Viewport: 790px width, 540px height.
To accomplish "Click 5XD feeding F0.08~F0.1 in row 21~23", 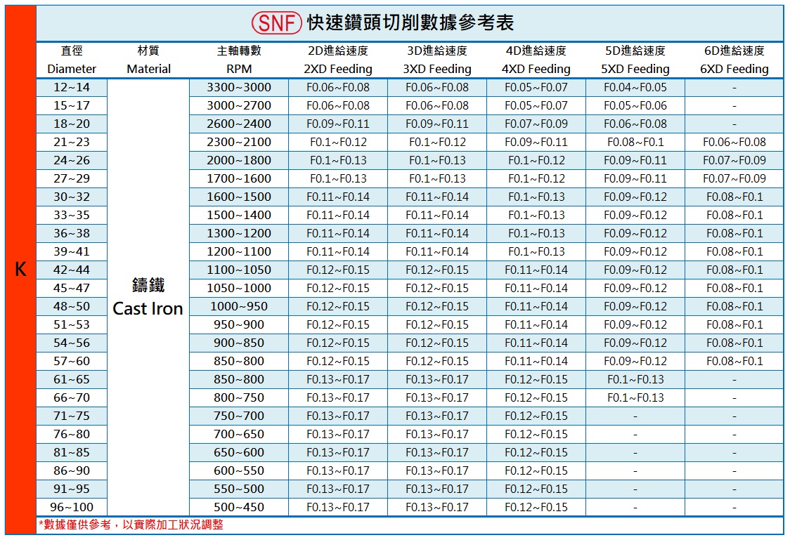I will tap(635, 143).
